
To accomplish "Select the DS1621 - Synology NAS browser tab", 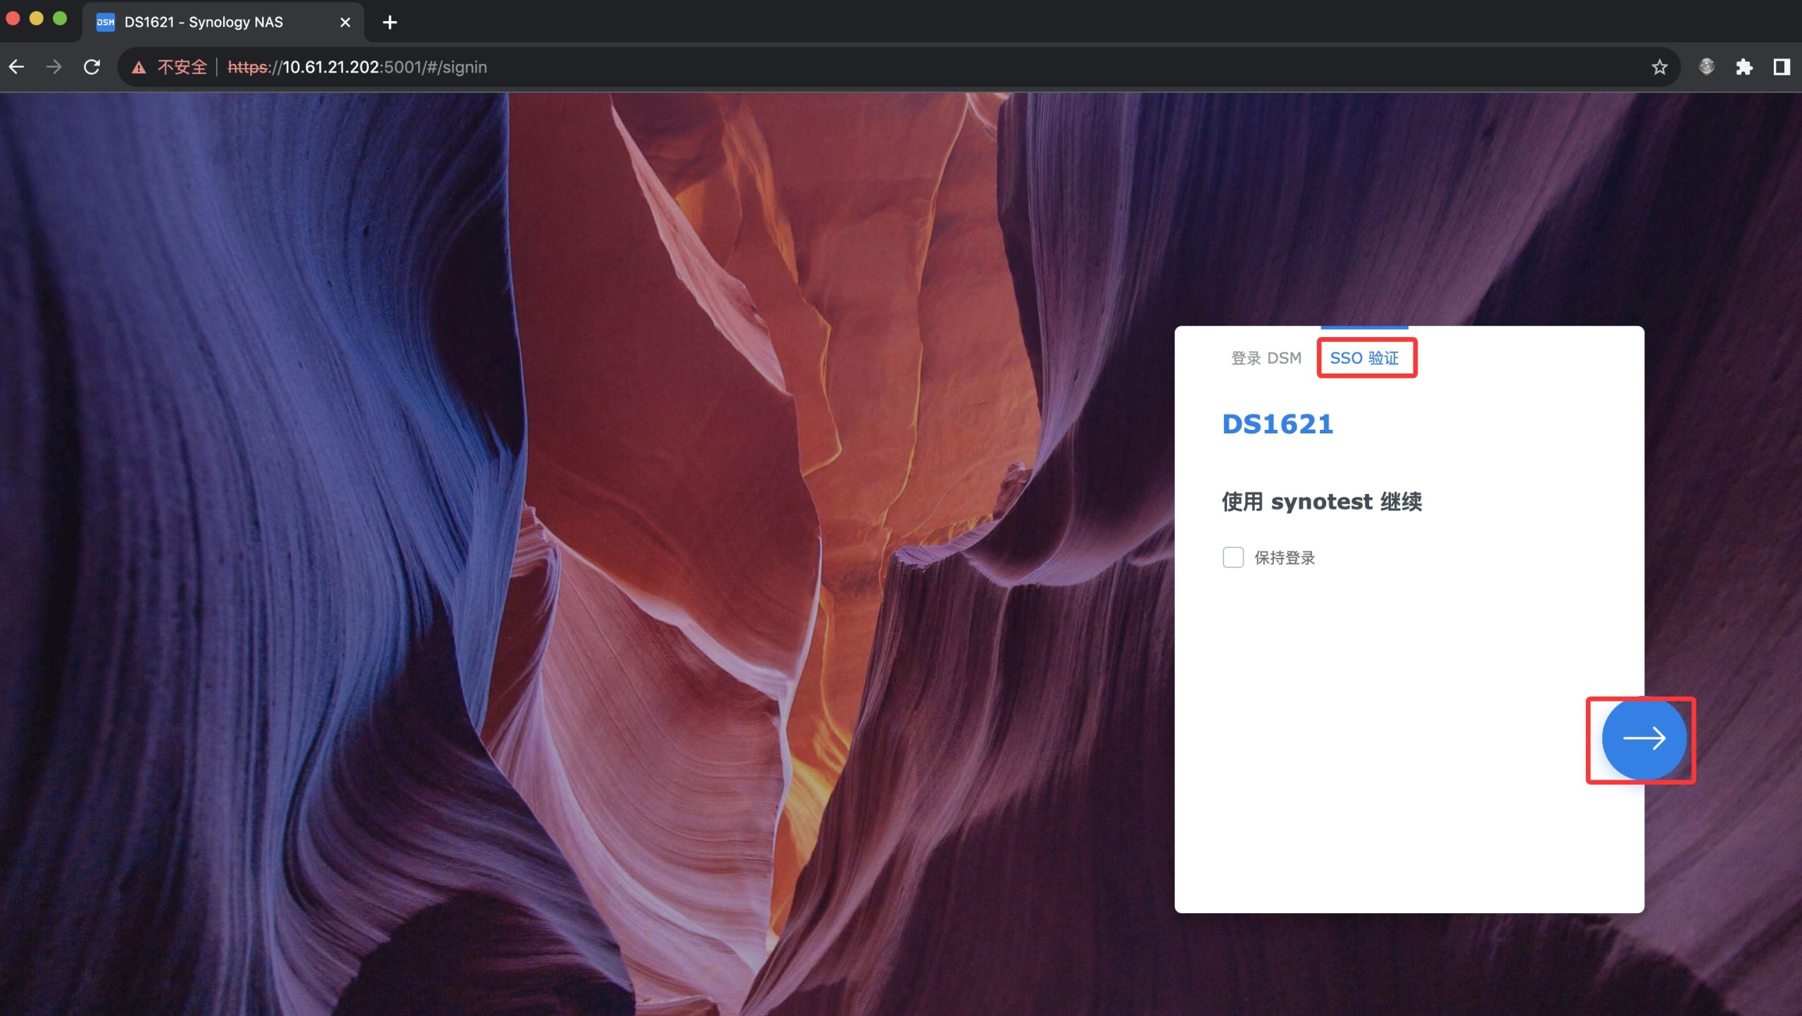I will 223,23.
